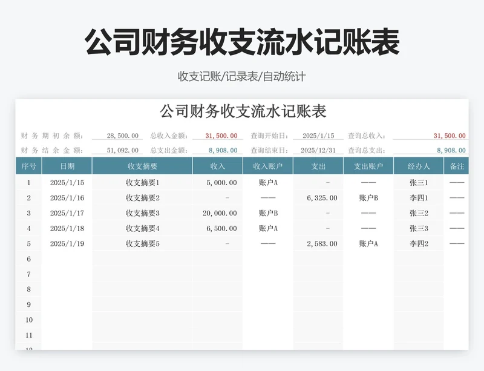
Task: Click the 账户B expense account cell in row 2
Action: pos(368,197)
